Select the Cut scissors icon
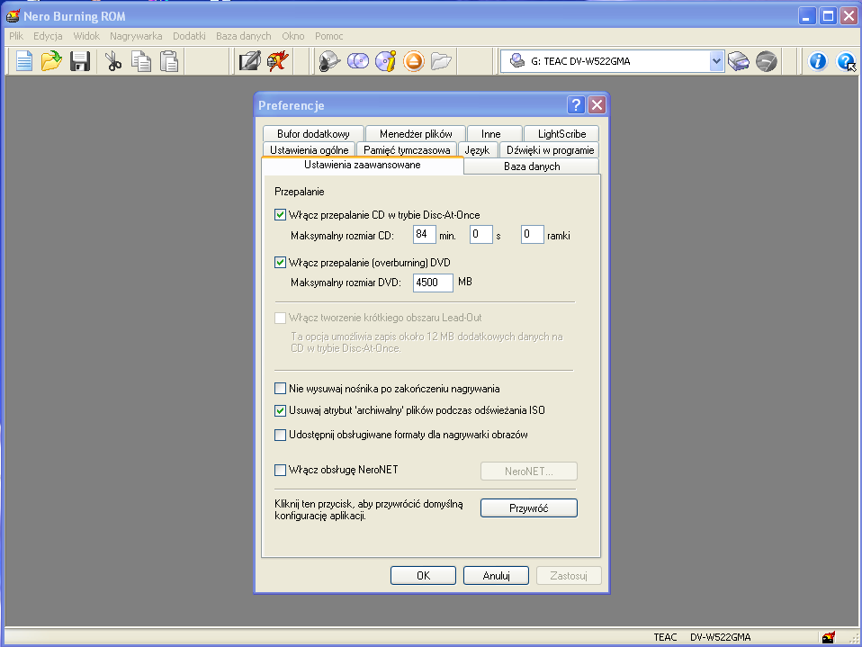The width and height of the screenshot is (862, 647). tap(113, 61)
